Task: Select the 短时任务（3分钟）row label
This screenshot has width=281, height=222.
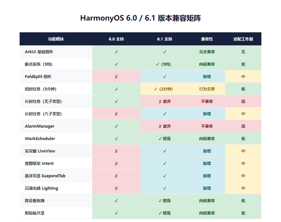Action: point(41,89)
